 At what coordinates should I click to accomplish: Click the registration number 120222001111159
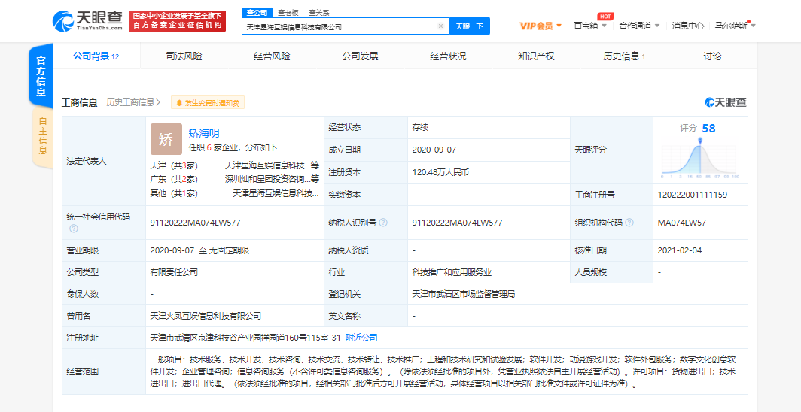point(693,195)
